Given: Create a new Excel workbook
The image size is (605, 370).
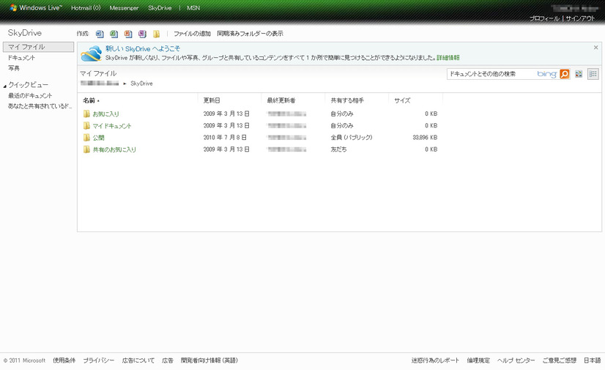Looking at the screenshot, I should (x=114, y=34).
